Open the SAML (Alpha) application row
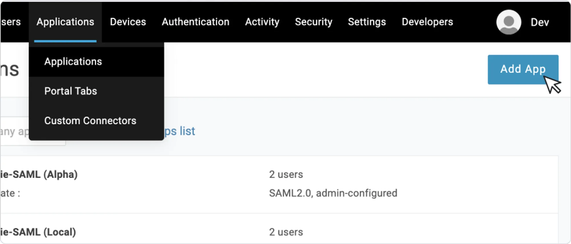The image size is (571, 244). (279, 184)
